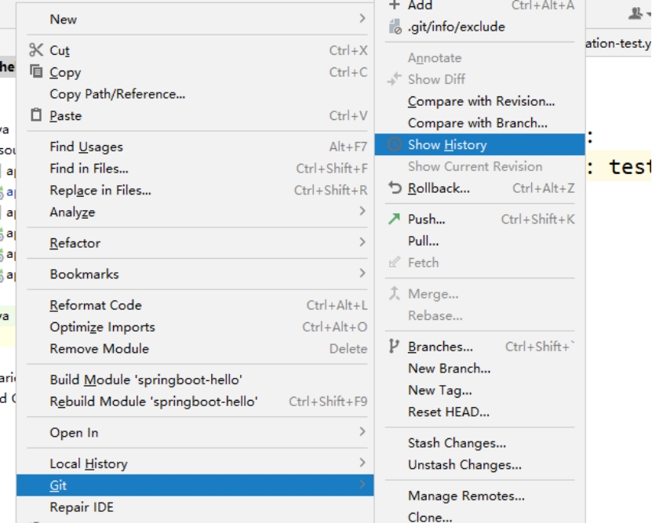
Task: Select Find in Files menu entry
Action: (x=89, y=169)
